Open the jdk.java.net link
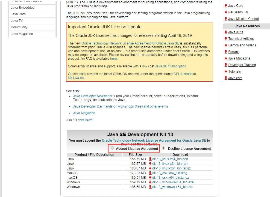 76,78
